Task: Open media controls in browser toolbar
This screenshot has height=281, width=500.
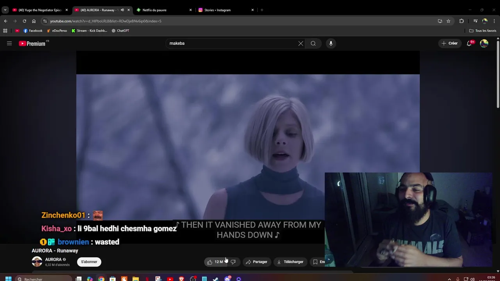Action: tap(475, 21)
